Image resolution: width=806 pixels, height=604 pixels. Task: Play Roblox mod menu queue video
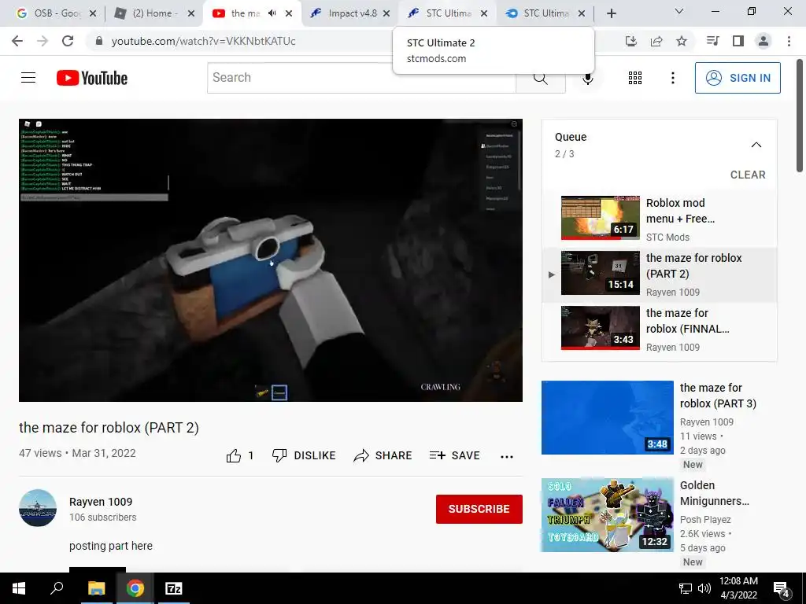click(659, 218)
